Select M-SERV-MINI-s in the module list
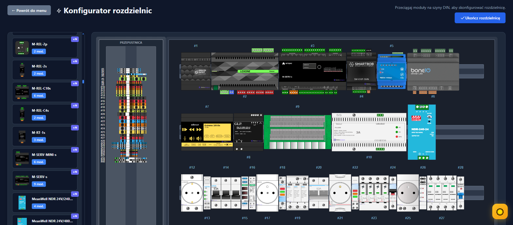Viewport: 513px width, 225px height. [x=45, y=158]
